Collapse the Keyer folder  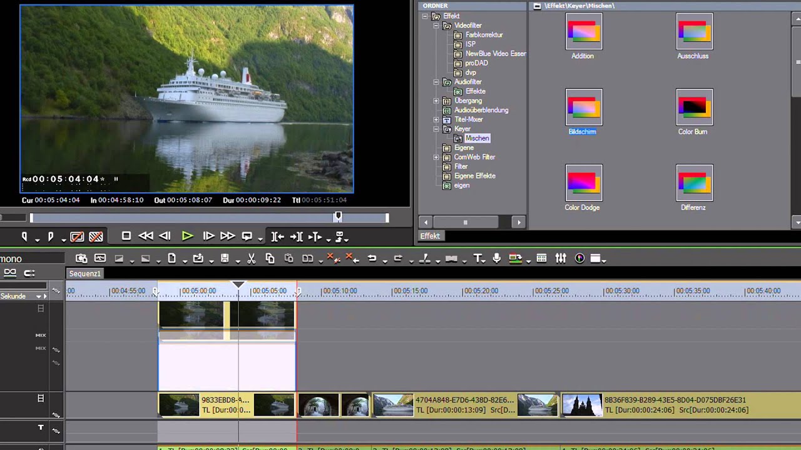click(x=437, y=129)
